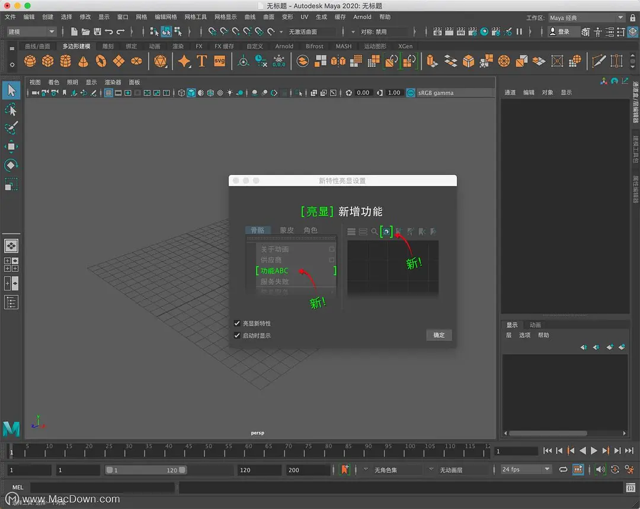Click the Undo arrow icon
Screen dimensions: 640x509
109,31
